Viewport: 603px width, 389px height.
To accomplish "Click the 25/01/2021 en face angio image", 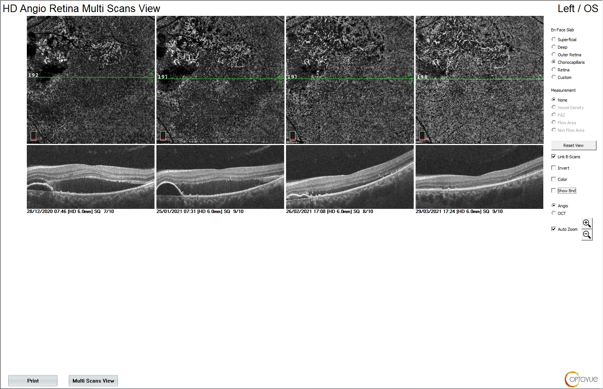I will (220, 80).
